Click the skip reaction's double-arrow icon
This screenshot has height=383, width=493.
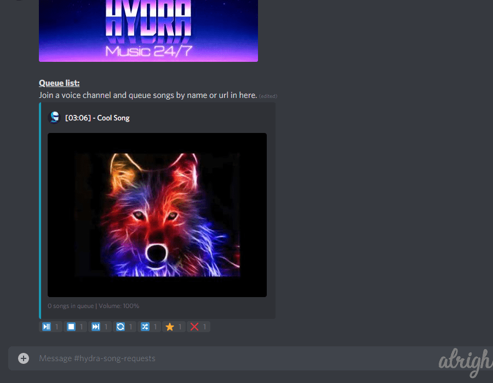(96, 326)
